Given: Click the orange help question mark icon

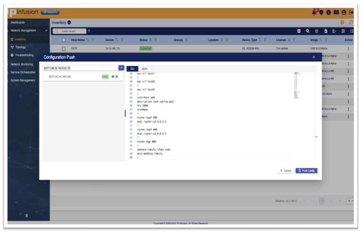Looking at the screenshot, I should pyautogui.click(x=342, y=22).
